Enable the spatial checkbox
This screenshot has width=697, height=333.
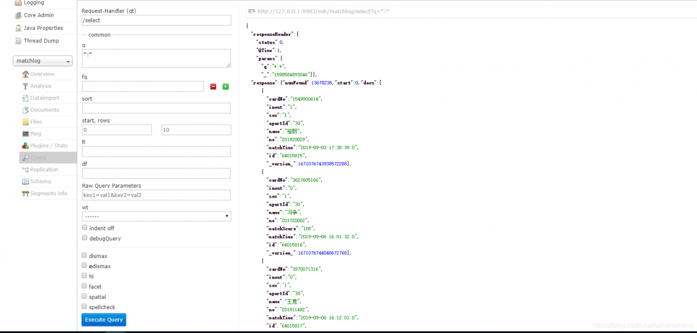(84, 296)
